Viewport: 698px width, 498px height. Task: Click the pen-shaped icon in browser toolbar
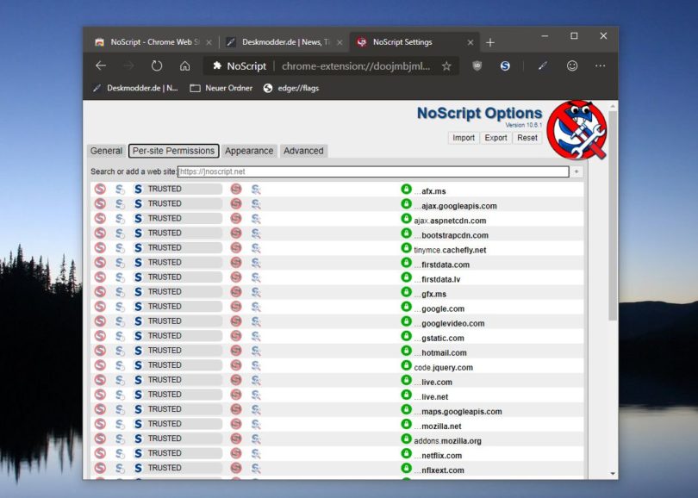click(x=542, y=65)
